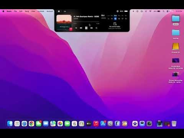Open the Song menu
The width and height of the screenshot is (184, 138).
click(x=27, y=11)
